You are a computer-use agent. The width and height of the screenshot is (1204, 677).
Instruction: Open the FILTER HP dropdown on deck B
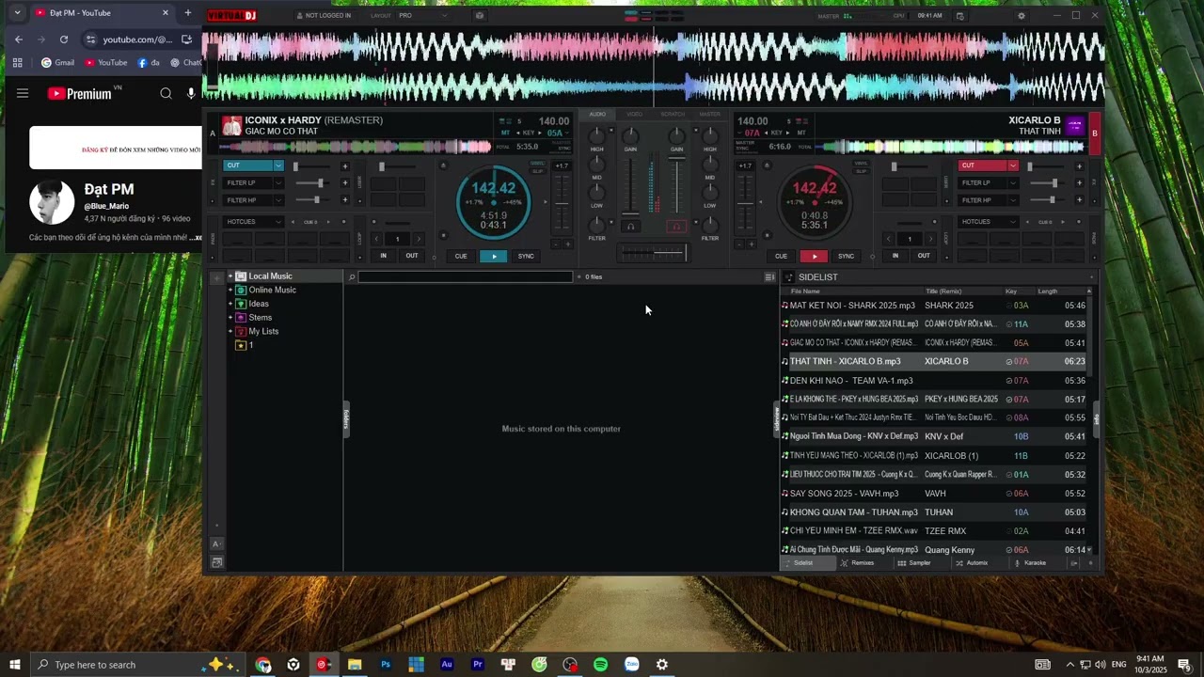tap(1012, 200)
